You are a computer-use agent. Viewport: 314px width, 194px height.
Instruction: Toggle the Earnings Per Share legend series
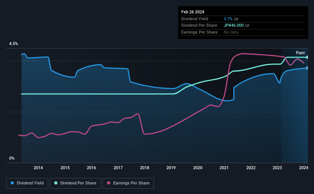click(x=128, y=183)
